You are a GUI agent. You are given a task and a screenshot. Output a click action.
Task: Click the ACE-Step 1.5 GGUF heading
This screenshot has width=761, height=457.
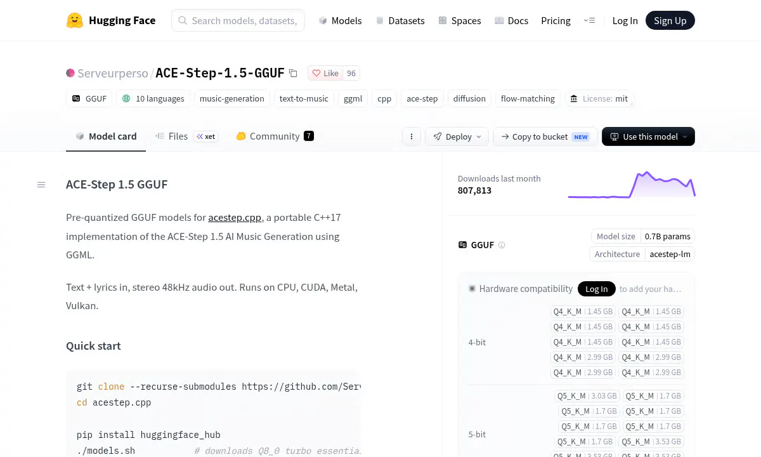(117, 185)
